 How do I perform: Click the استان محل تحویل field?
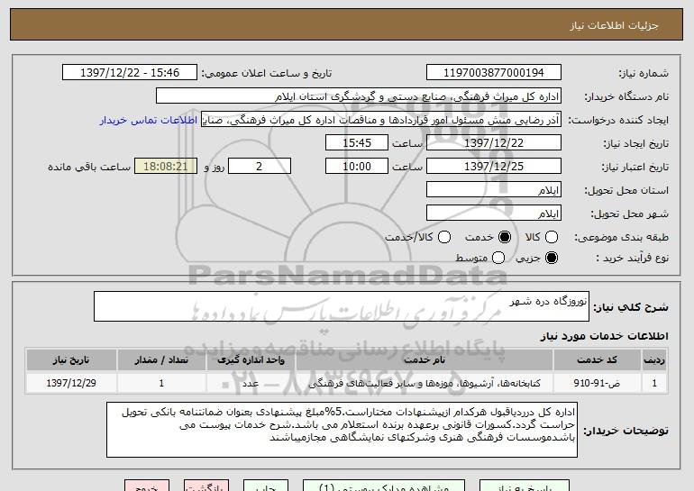(494, 190)
